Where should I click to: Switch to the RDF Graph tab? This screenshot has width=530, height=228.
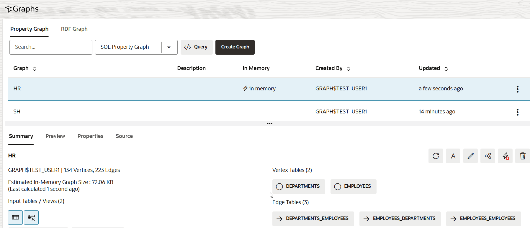click(x=74, y=29)
